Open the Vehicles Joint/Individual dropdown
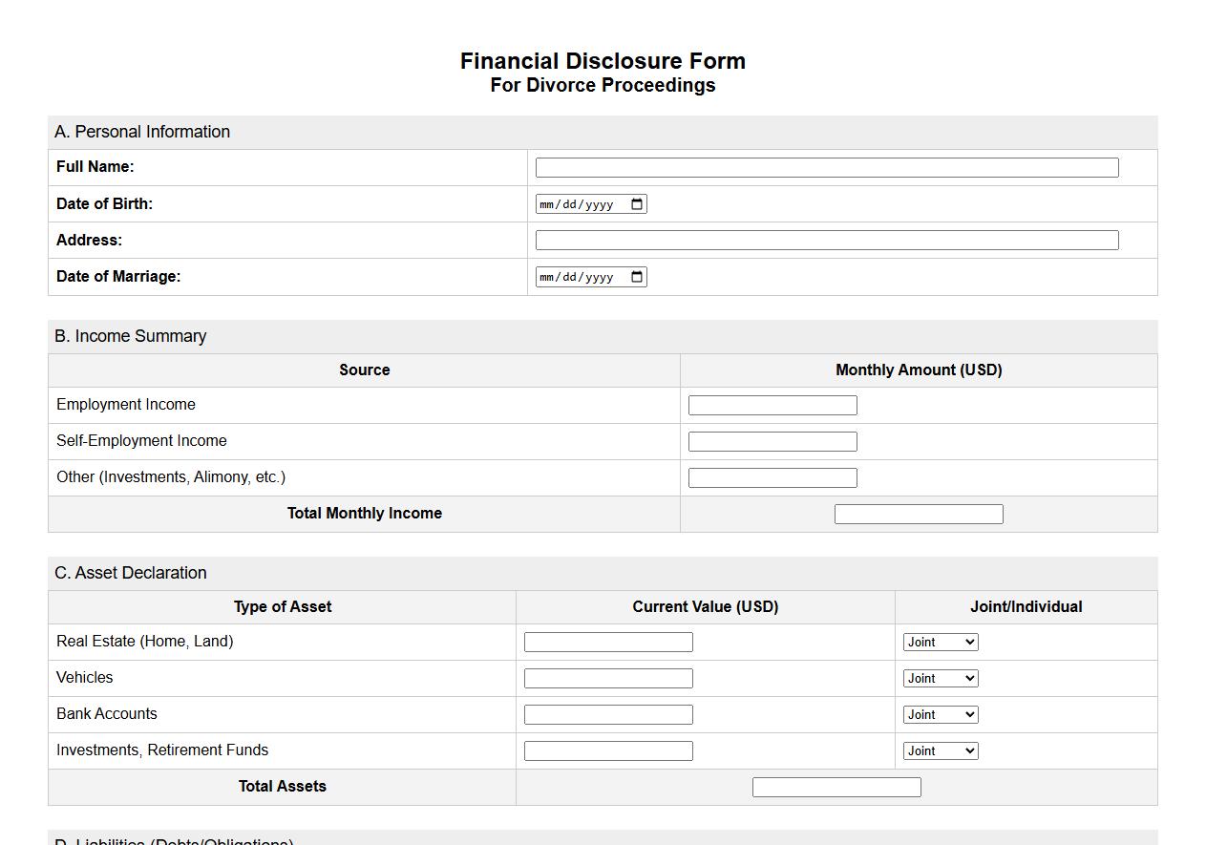The image size is (1206, 845). (941, 678)
